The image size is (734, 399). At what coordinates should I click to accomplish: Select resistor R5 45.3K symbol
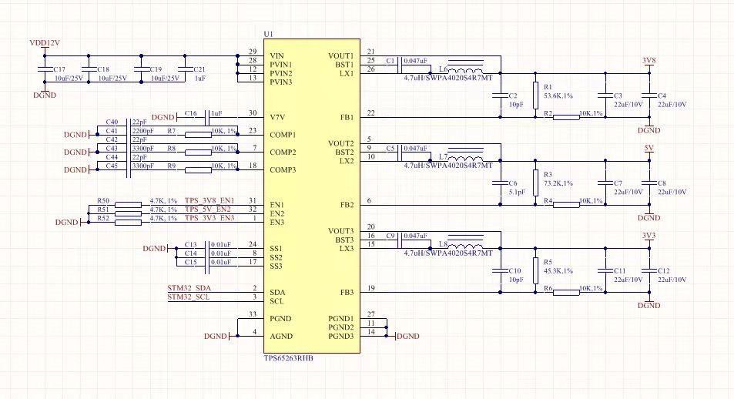coord(535,270)
